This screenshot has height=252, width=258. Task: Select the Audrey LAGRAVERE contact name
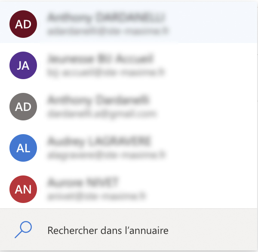tap(100, 141)
